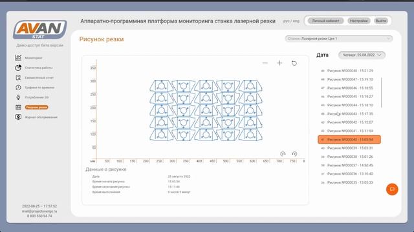Select Рисунок №000044 - 15:18:10
The width and height of the screenshot is (414, 232).
(x=349, y=105)
